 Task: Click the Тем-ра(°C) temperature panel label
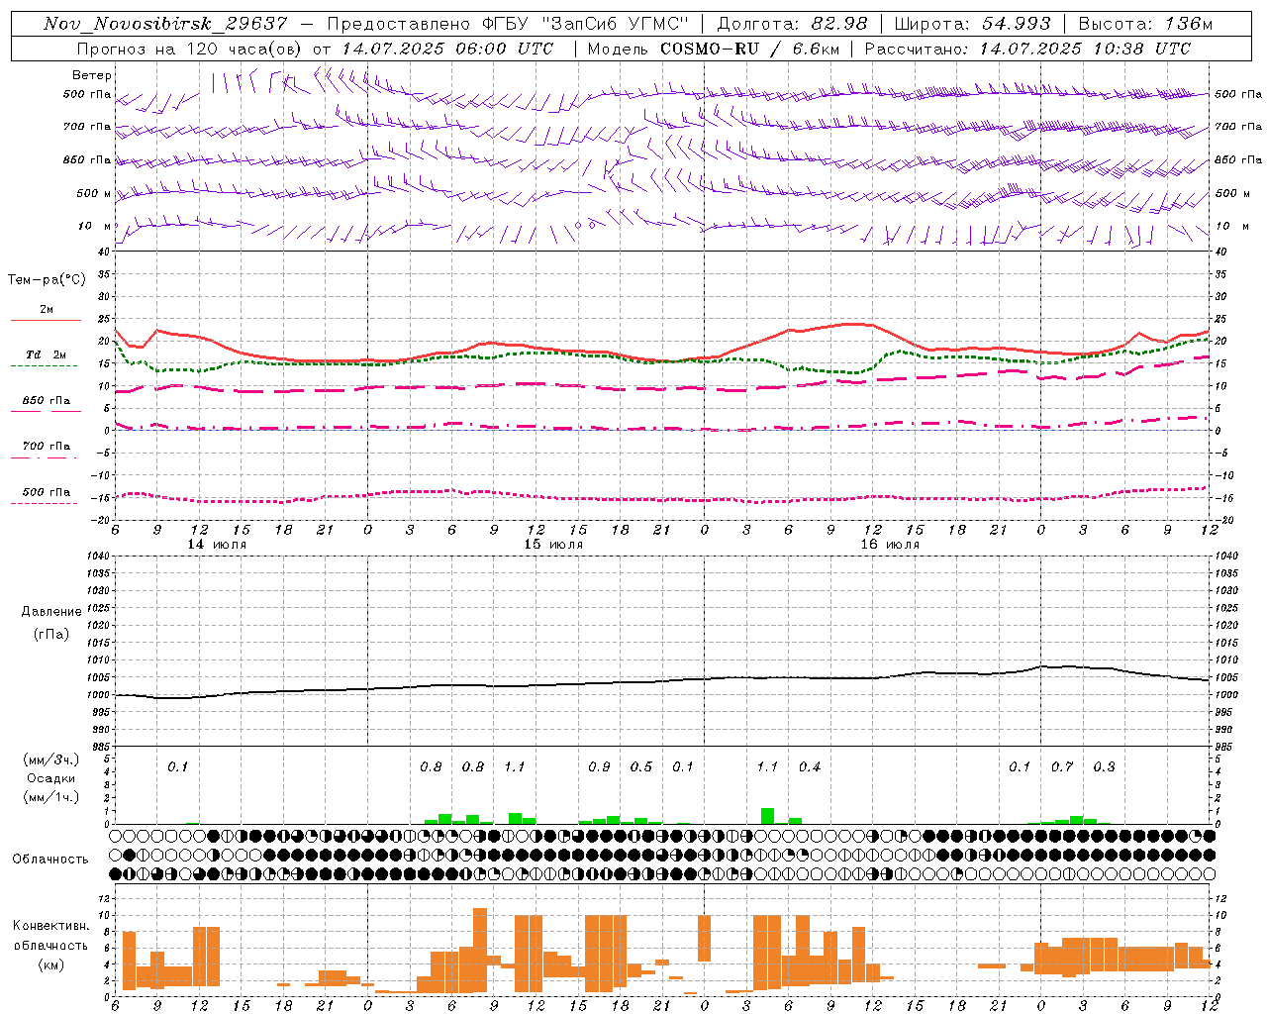coord(47,280)
